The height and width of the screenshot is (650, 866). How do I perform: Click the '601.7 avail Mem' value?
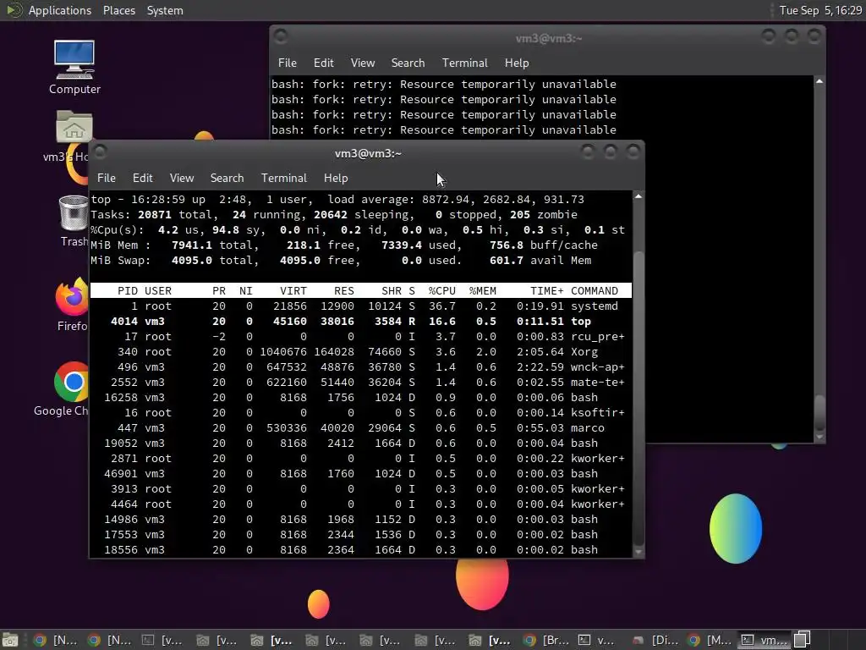[x=540, y=261]
